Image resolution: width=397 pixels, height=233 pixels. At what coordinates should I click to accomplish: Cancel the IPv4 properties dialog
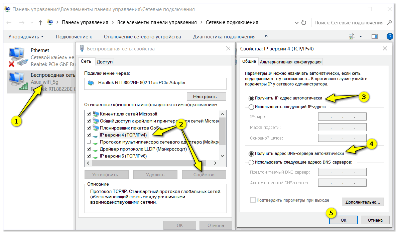[x=375, y=220]
